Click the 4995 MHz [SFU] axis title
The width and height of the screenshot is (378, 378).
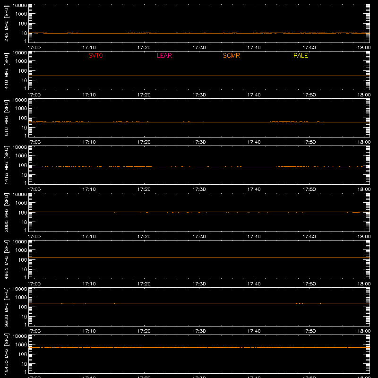(6, 259)
